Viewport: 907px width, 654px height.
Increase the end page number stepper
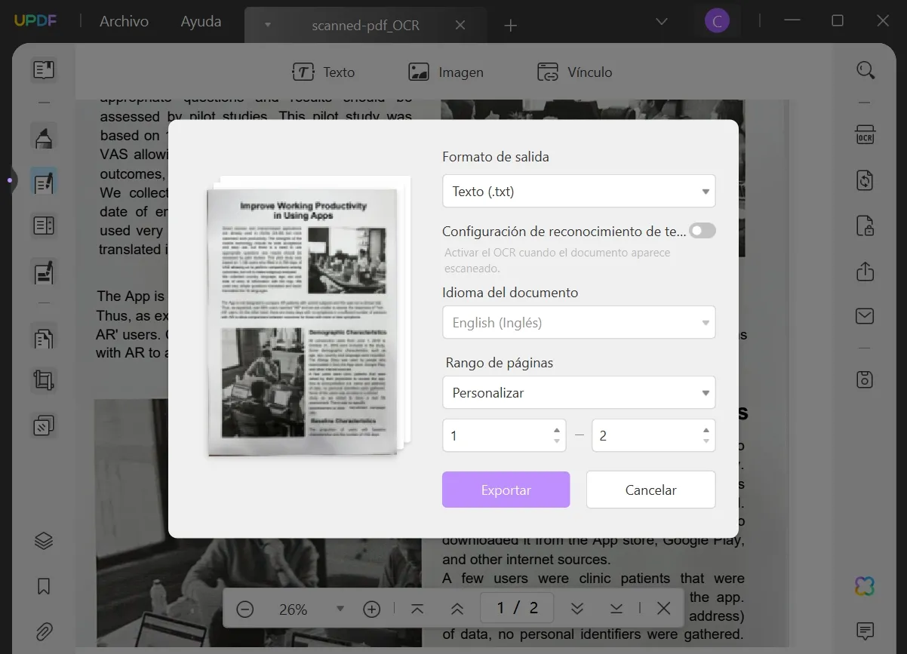coord(706,428)
